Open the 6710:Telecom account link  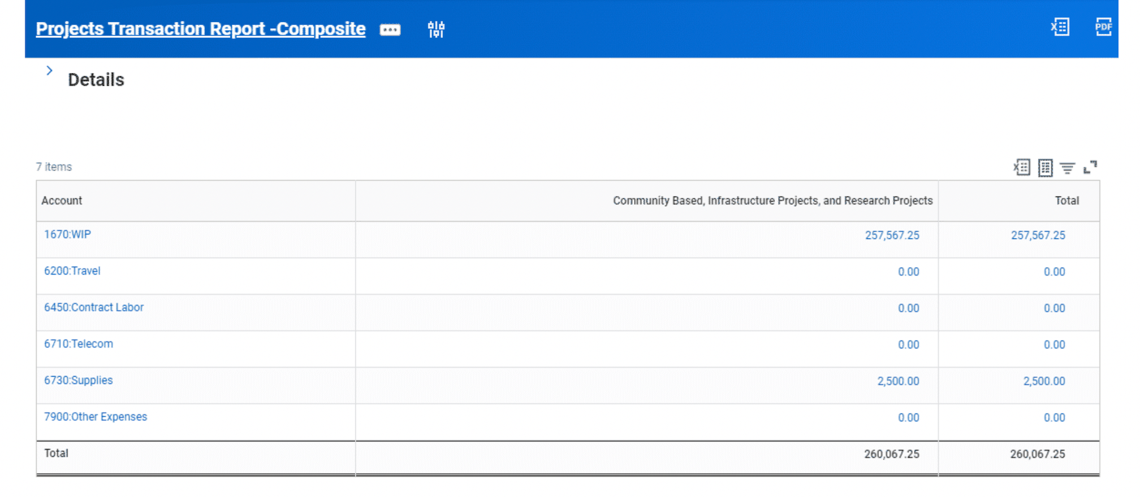(79, 344)
